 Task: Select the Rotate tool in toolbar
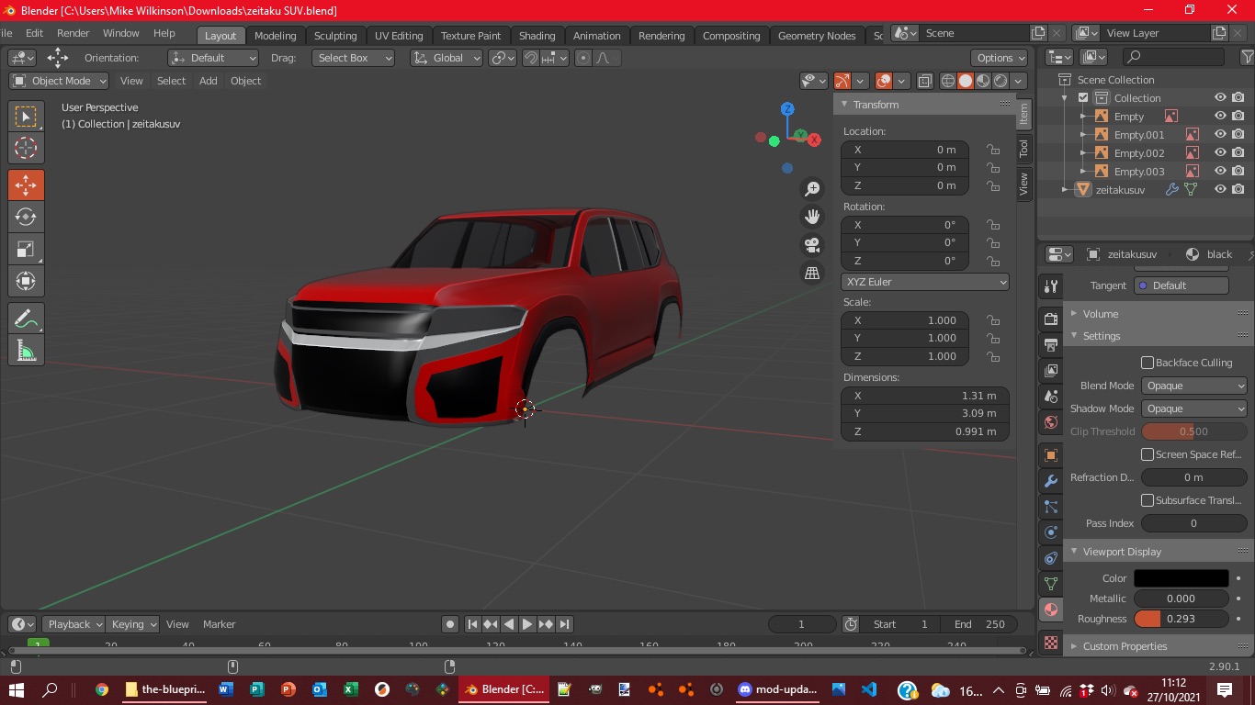26,218
